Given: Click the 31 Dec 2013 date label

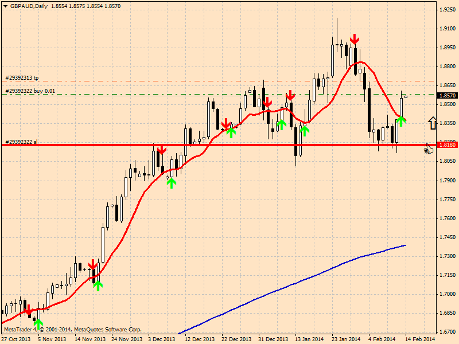Looking at the screenshot, I should (x=273, y=339).
